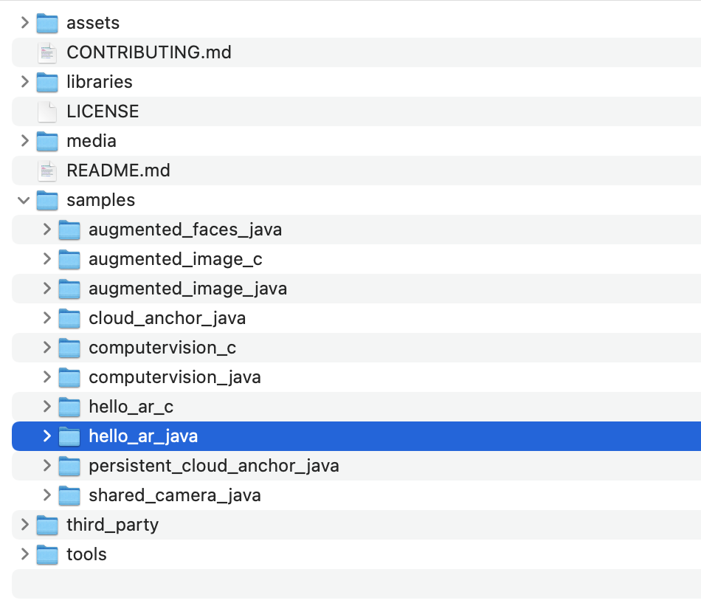
Task: Expand the persistent_cloud_anchor_java folder
Action: 46,466
